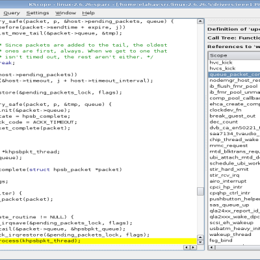Select the 'Definition of' query tab
This screenshot has height=260, width=260.
point(233,29)
